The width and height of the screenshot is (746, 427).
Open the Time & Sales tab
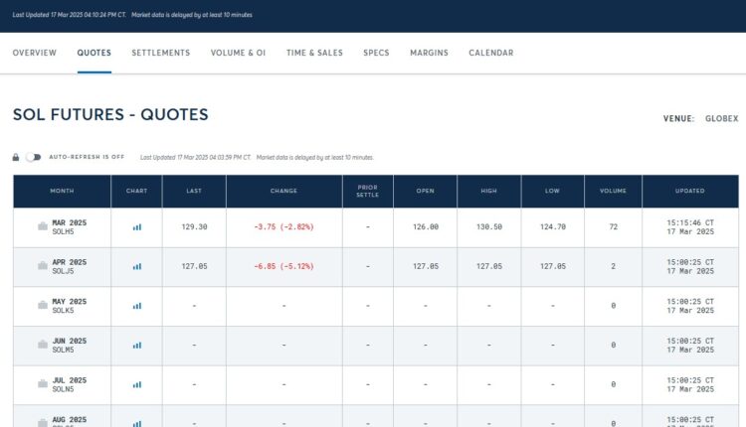coord(314,53)
